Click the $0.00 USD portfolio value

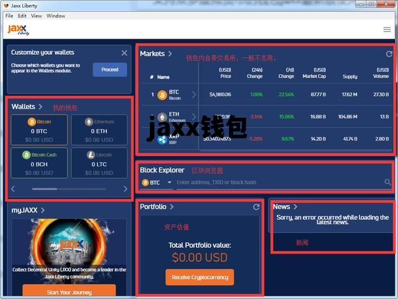[200, 258]
